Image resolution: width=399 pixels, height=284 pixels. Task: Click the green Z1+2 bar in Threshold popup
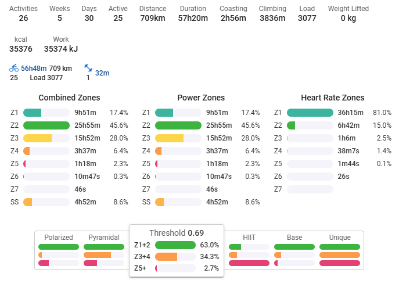click(175, 245)
